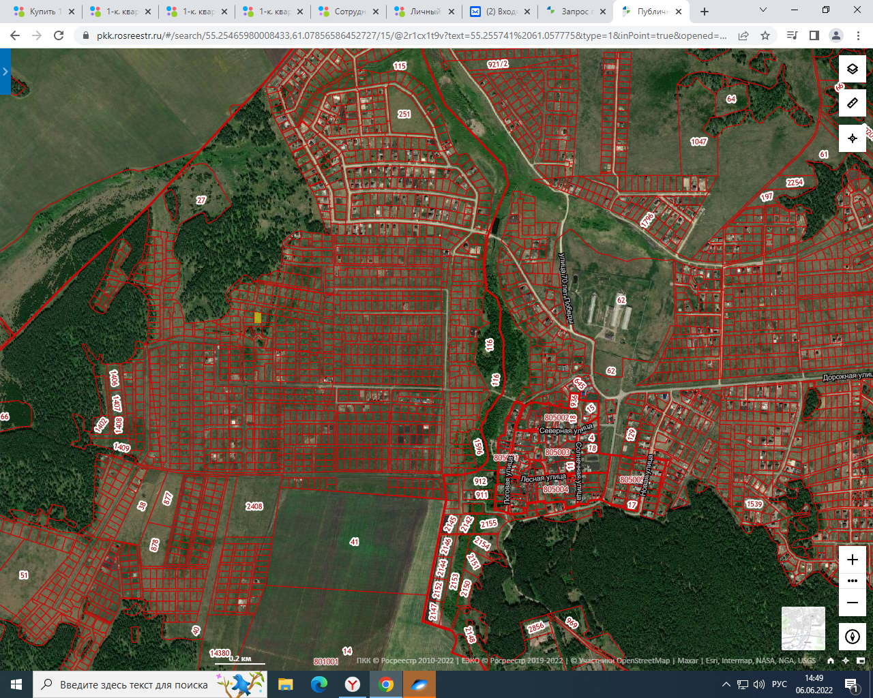
Task: Open the tab search dropdown chevron
Action: [x=763, y=10]
